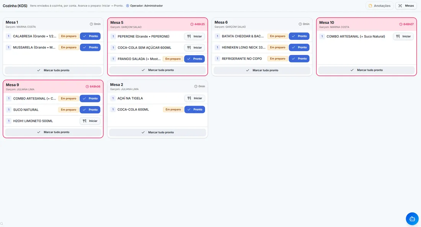421x227 pixels.
Task: Click the Mesa 9 timer 648h06
Action: (93, 87)
